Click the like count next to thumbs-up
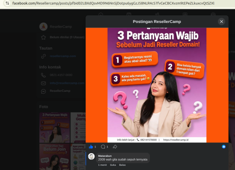The image size is (235, 170). coord(95,147)
